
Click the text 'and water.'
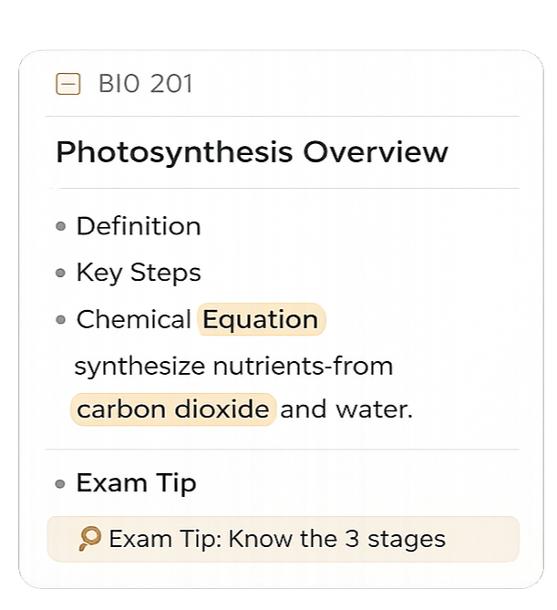tap(346, 409)
